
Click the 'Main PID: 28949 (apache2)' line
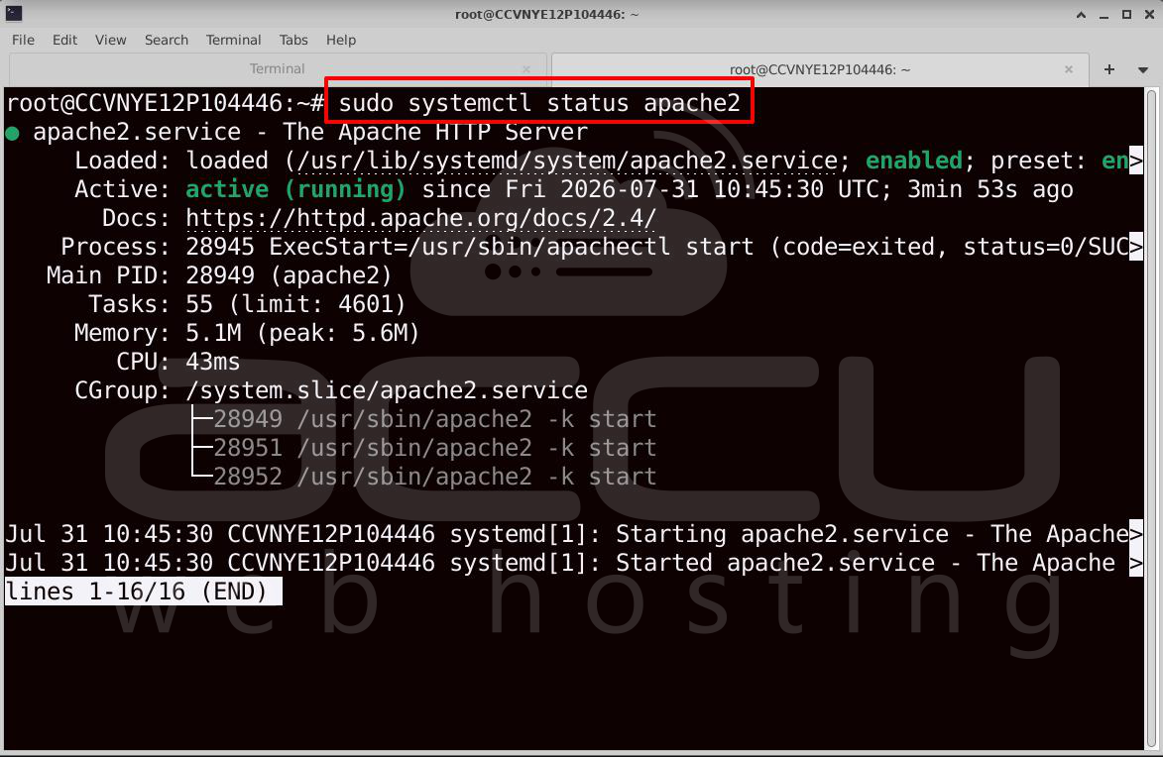pyautogui.click(x=219, y=275)
